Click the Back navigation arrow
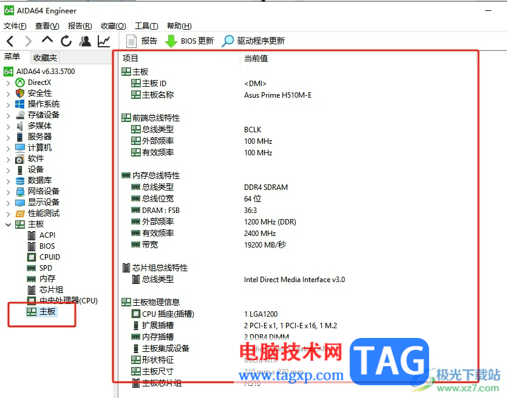This screenshot has width=507, height=398. click(10, 41)
